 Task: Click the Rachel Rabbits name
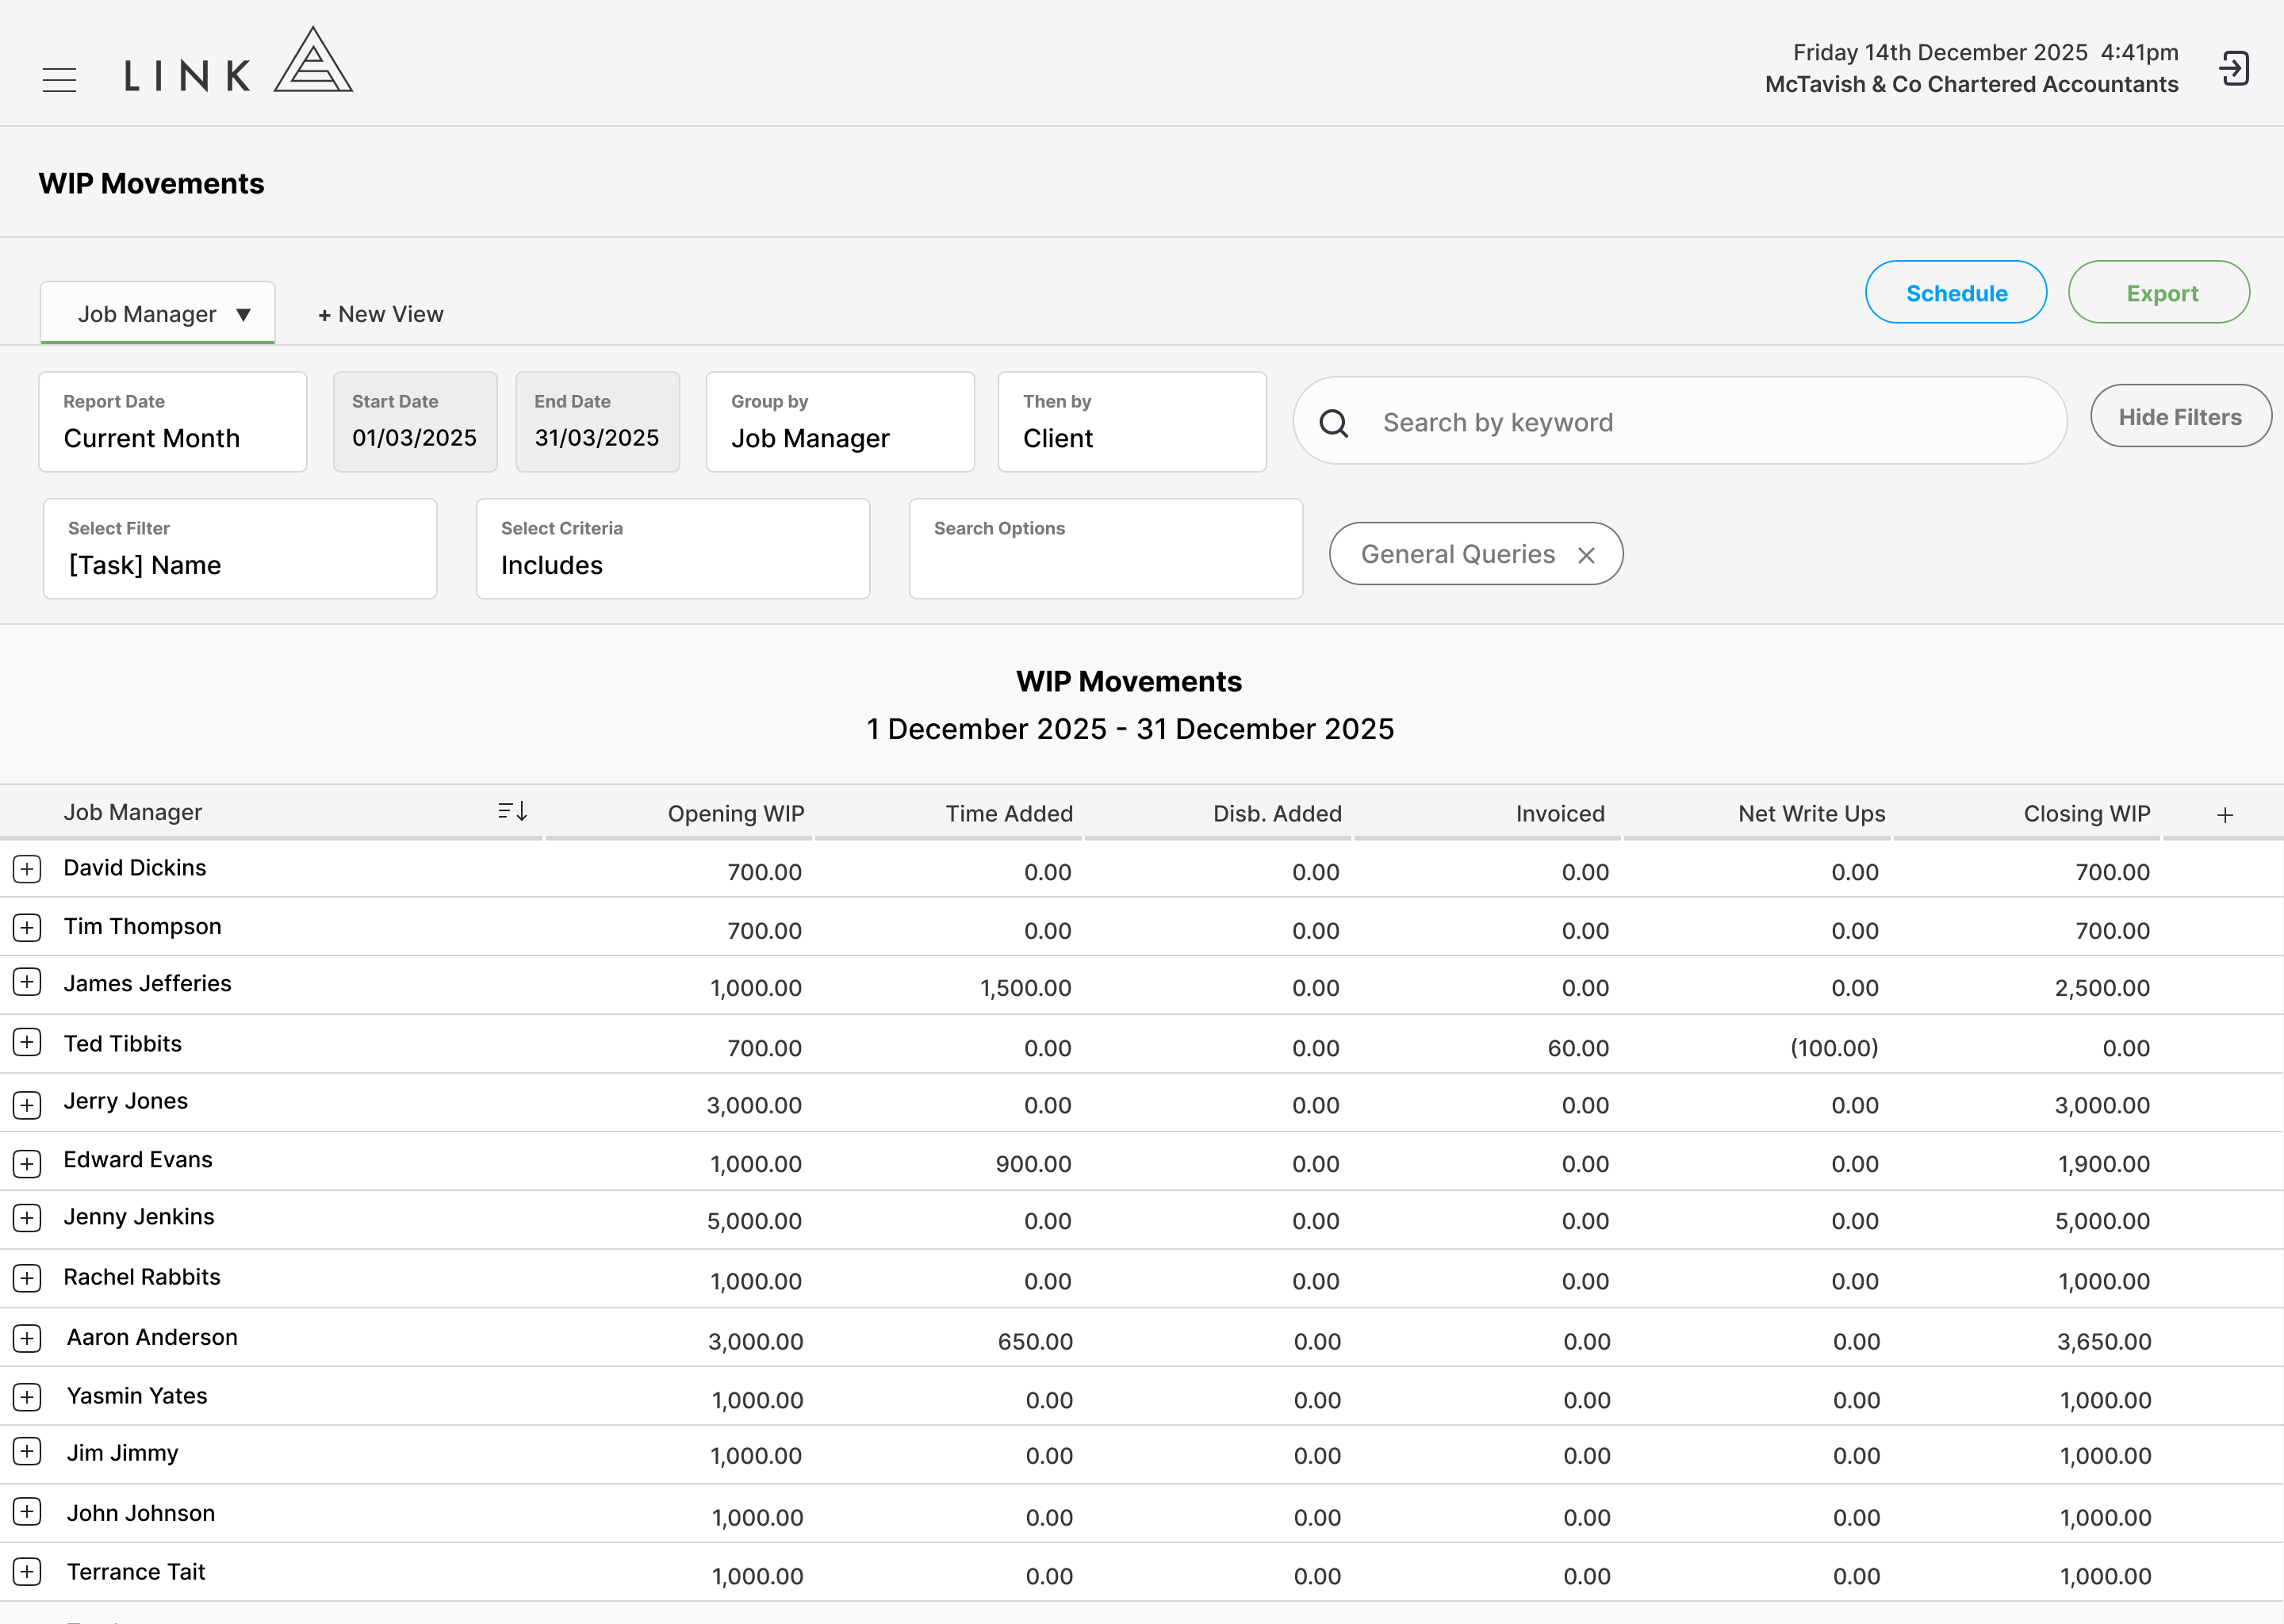[x=142, y=1277]
